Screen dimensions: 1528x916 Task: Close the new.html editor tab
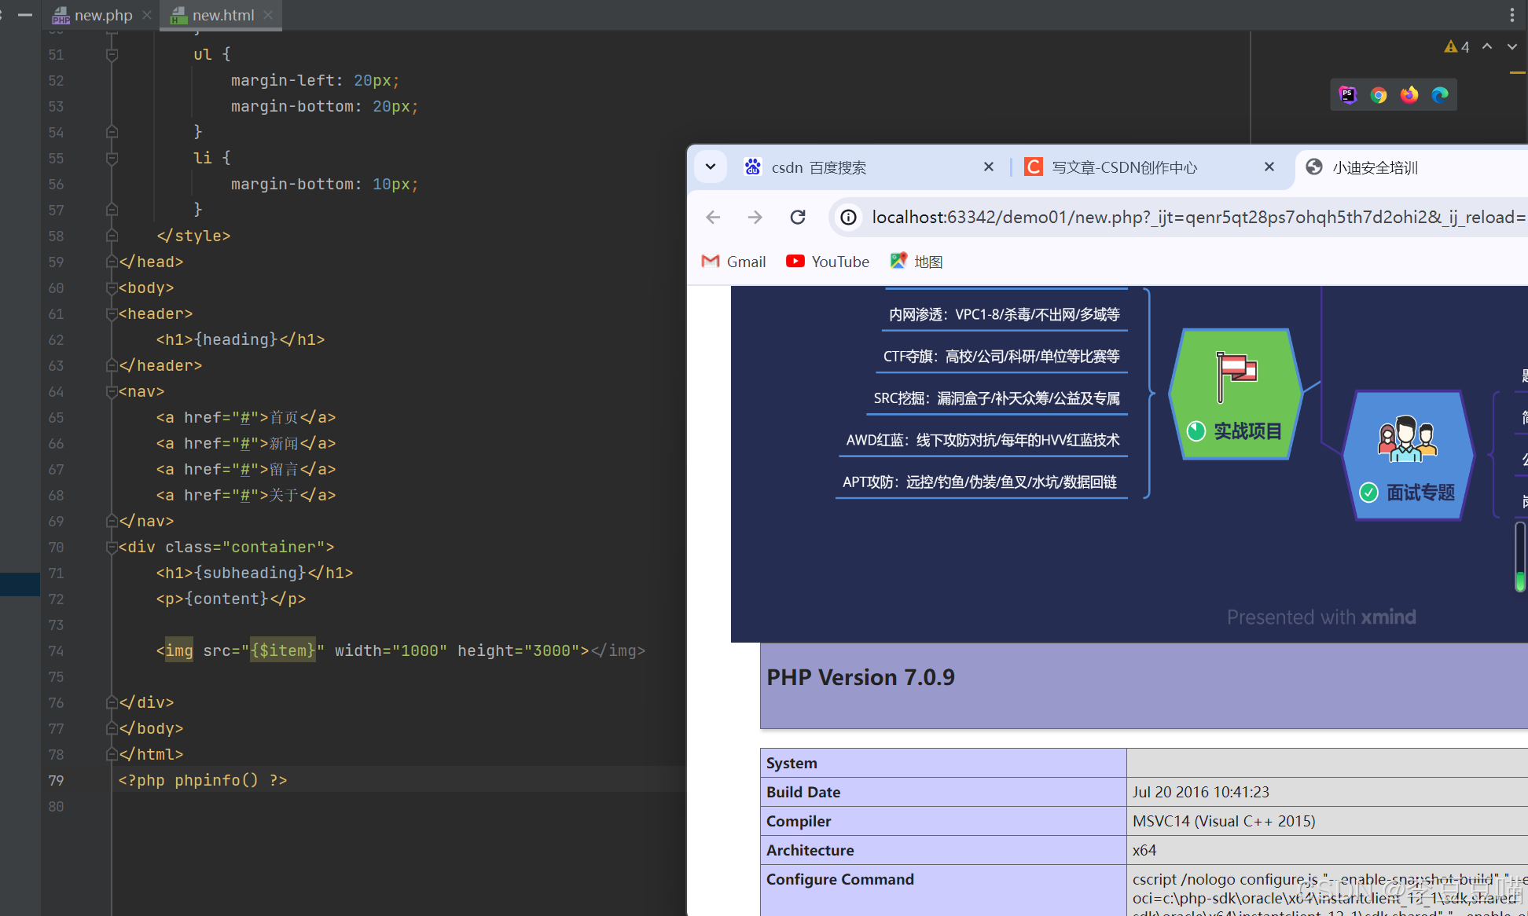click(269, 15)
